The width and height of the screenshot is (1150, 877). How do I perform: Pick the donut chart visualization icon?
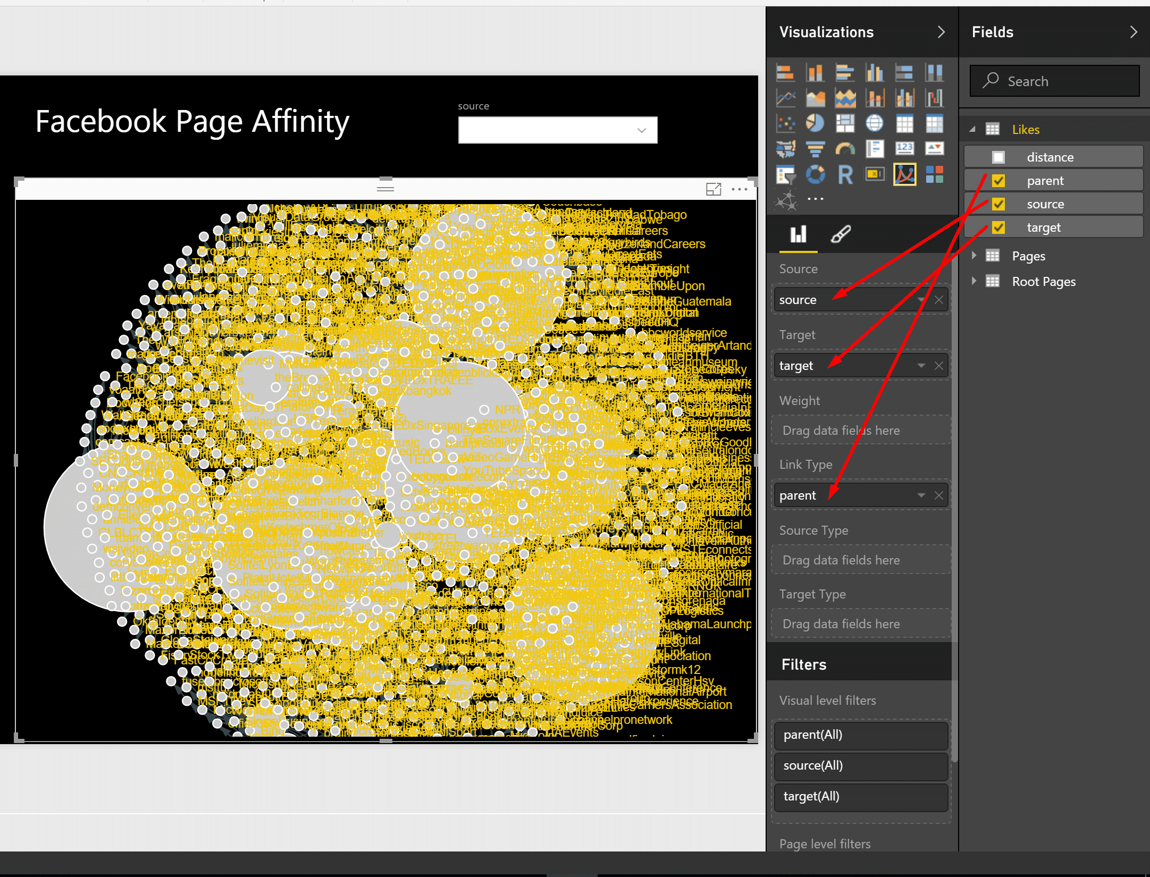(x=815, y=175)
